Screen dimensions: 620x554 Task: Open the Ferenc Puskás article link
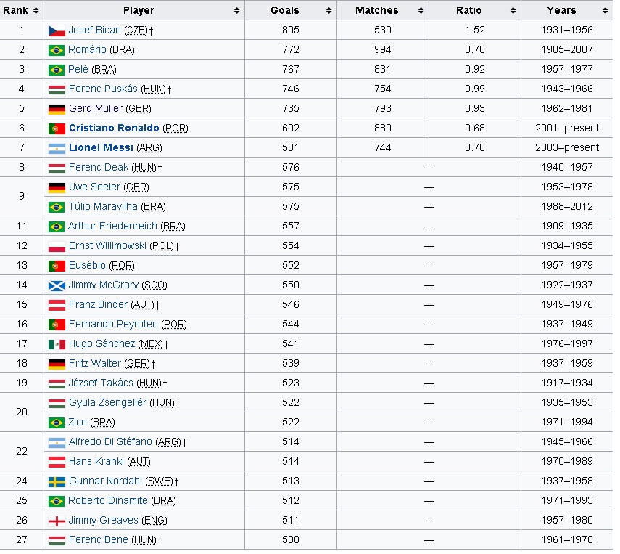[x=103, y=89]
